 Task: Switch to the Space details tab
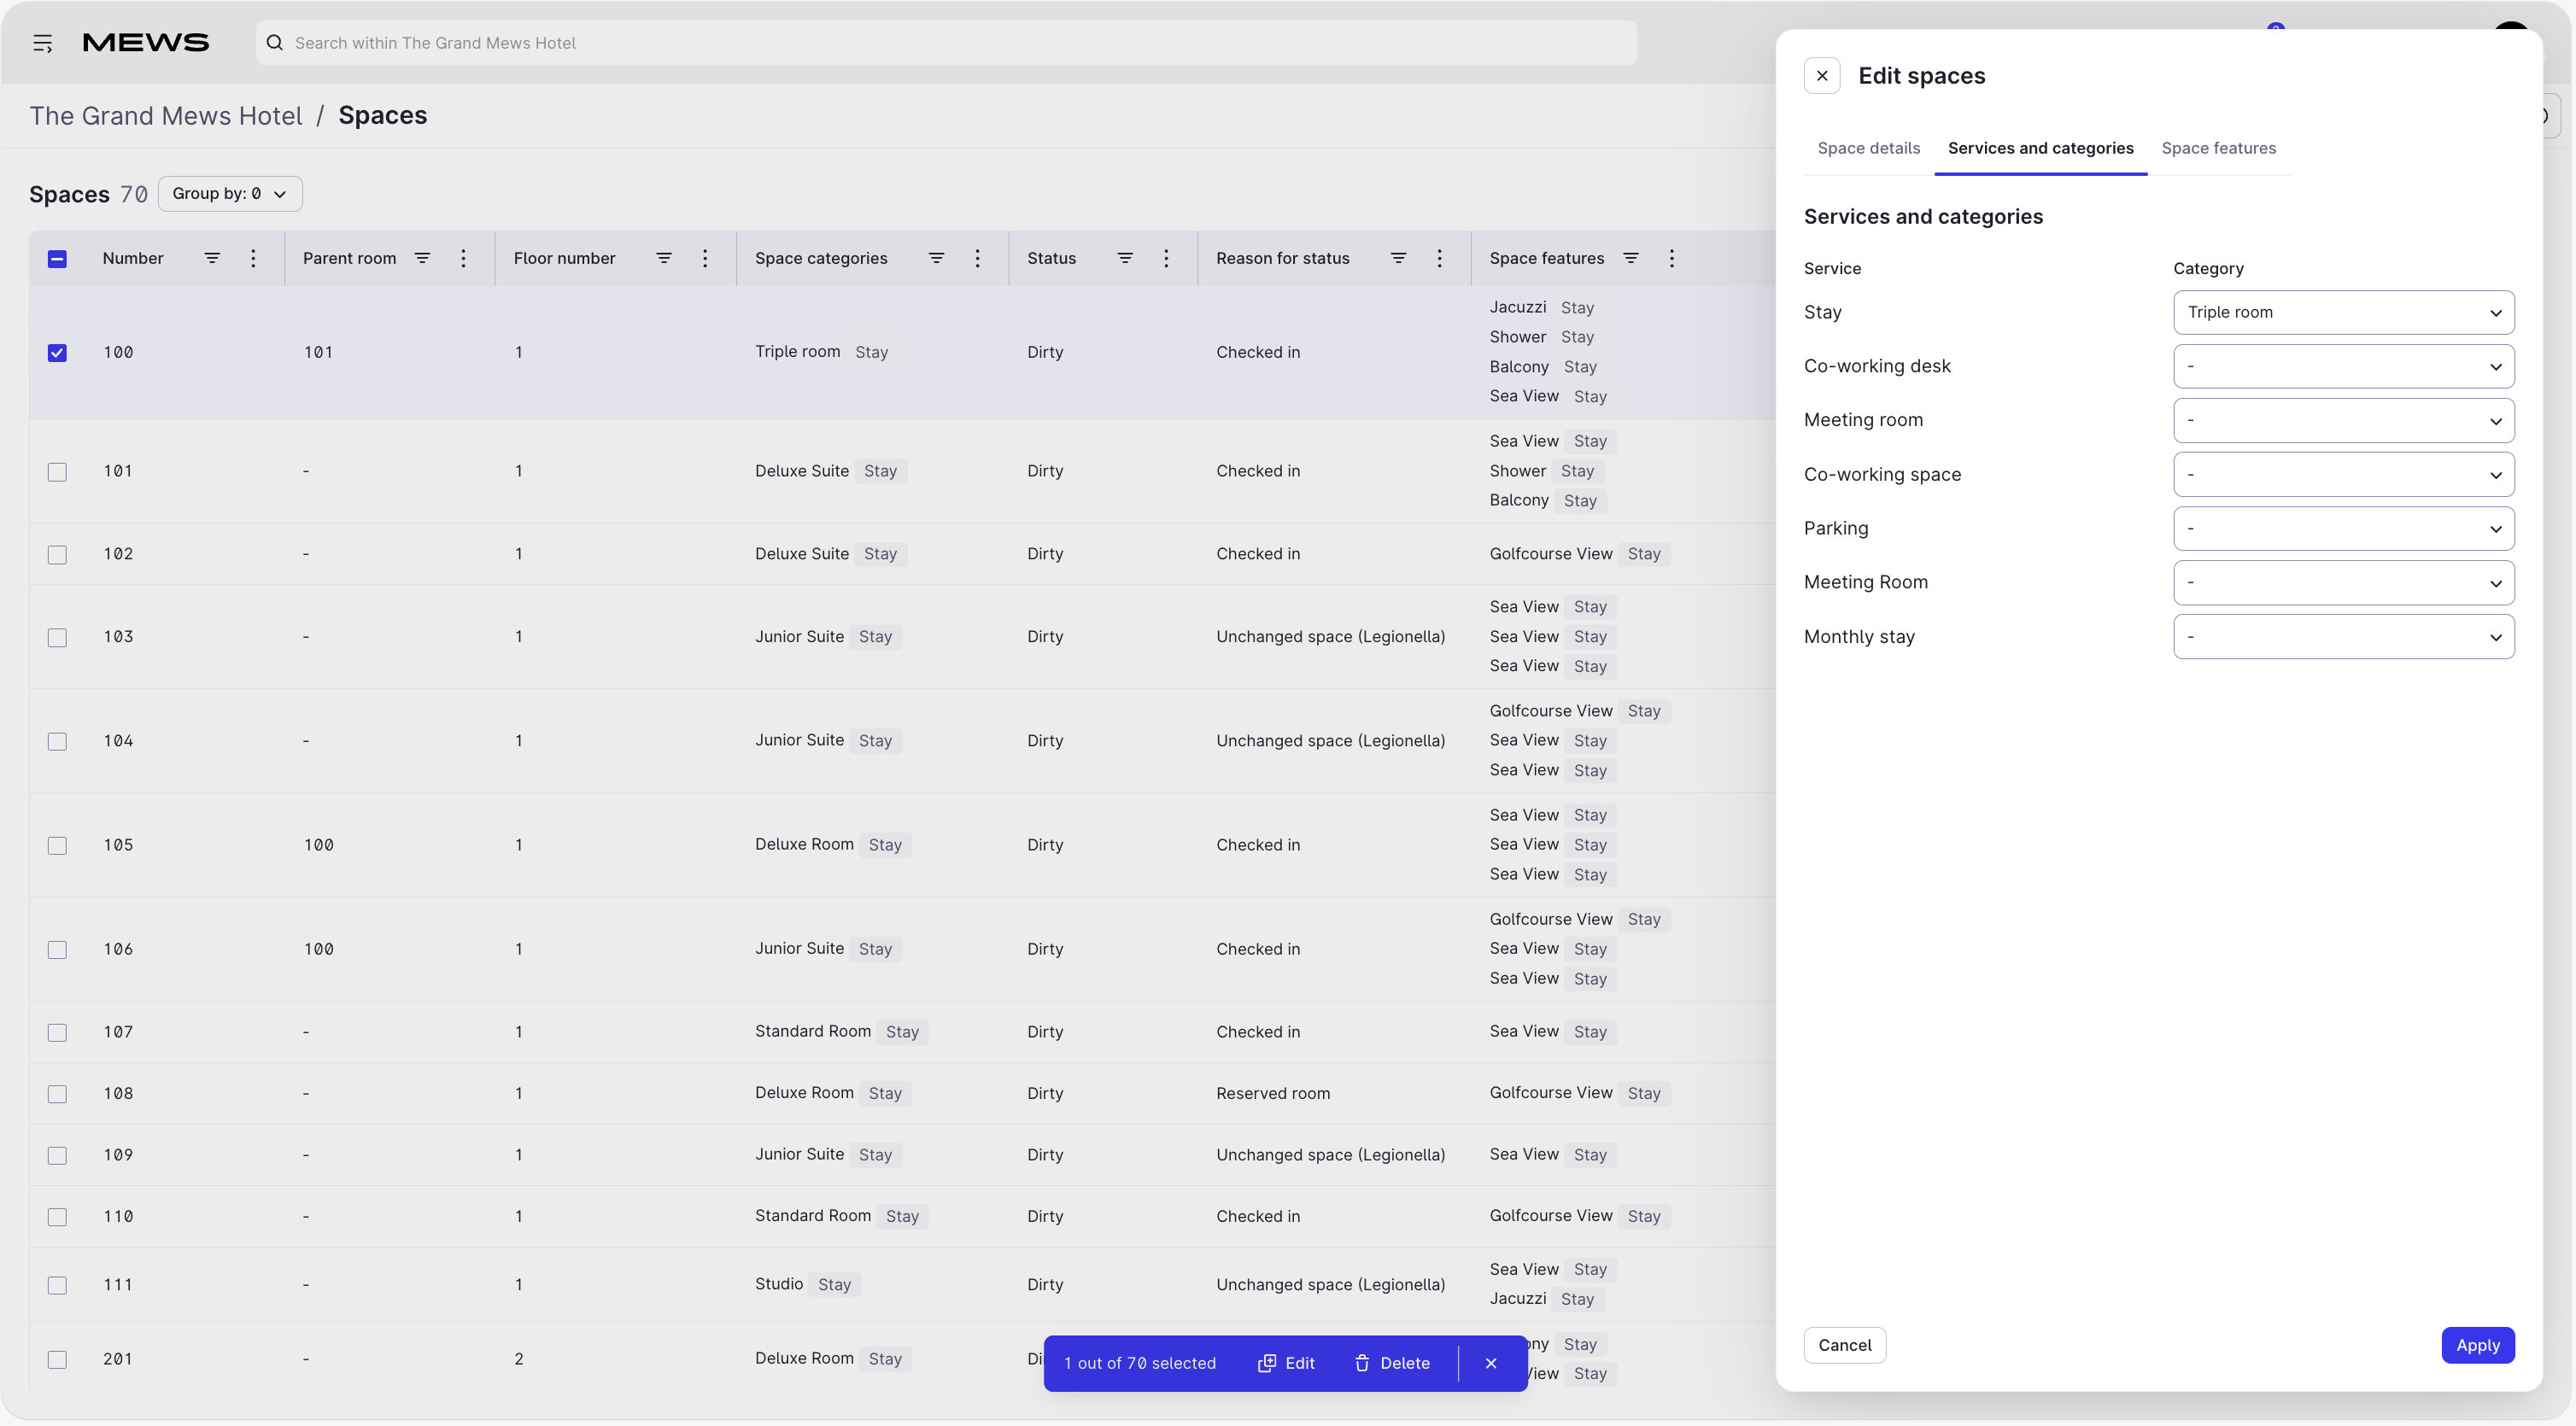[1868, 148]
